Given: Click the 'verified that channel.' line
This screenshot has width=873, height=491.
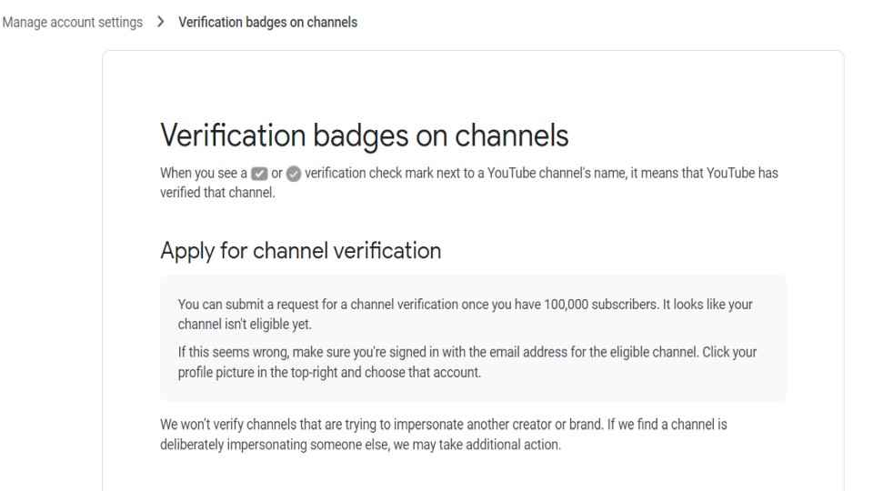Looking at the screenshot, I should coord(217,193).
